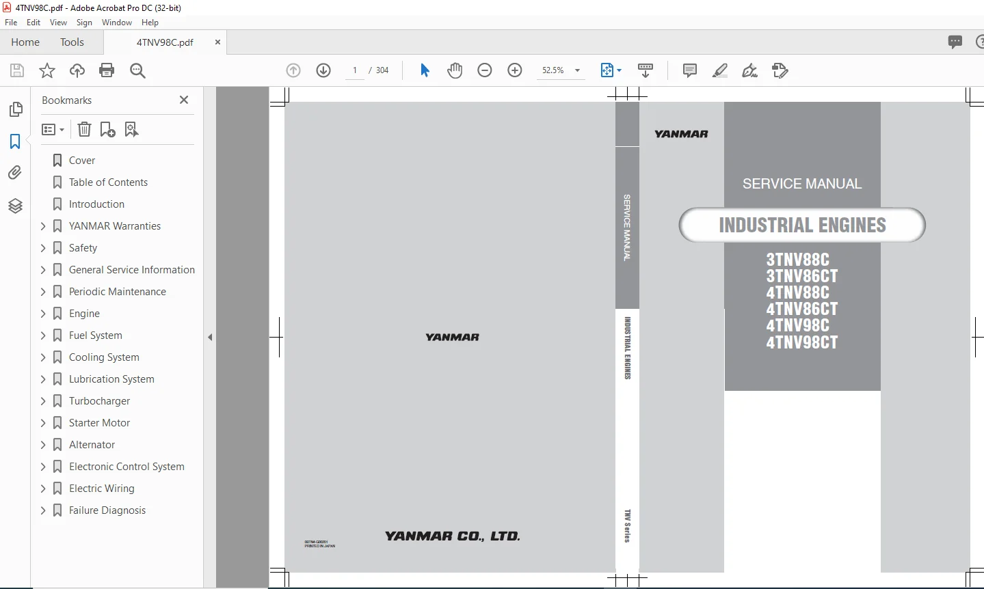Open the Sign document tool
Screen dimensions: 984x589
pyautogui.click(x=750, y=70)
